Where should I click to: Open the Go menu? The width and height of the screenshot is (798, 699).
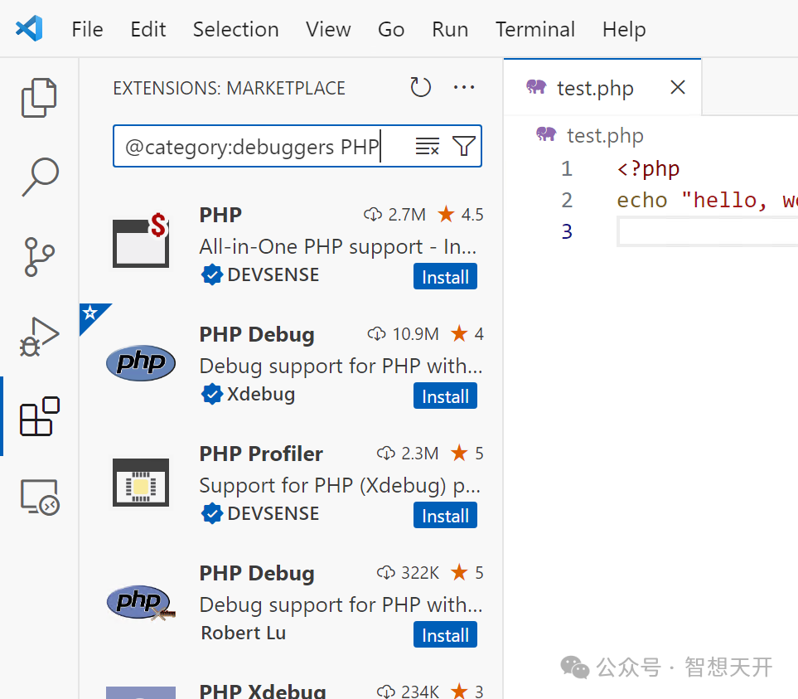(x=391, y=30)
